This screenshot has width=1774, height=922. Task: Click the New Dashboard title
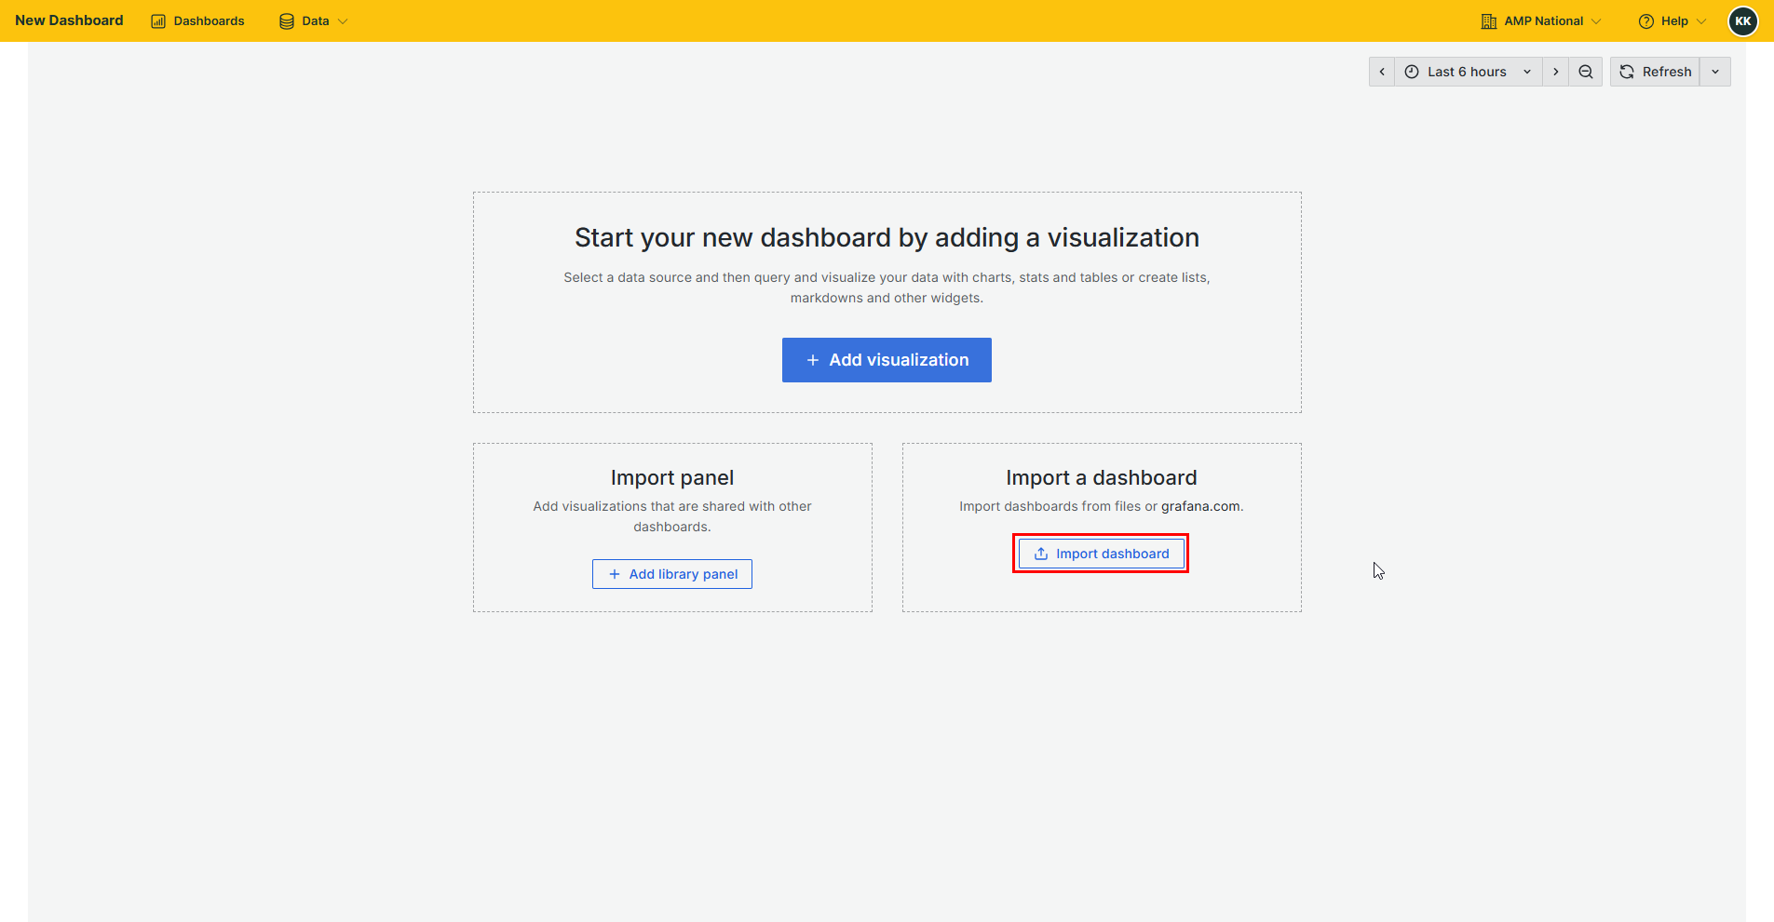[x=69, y=20]
